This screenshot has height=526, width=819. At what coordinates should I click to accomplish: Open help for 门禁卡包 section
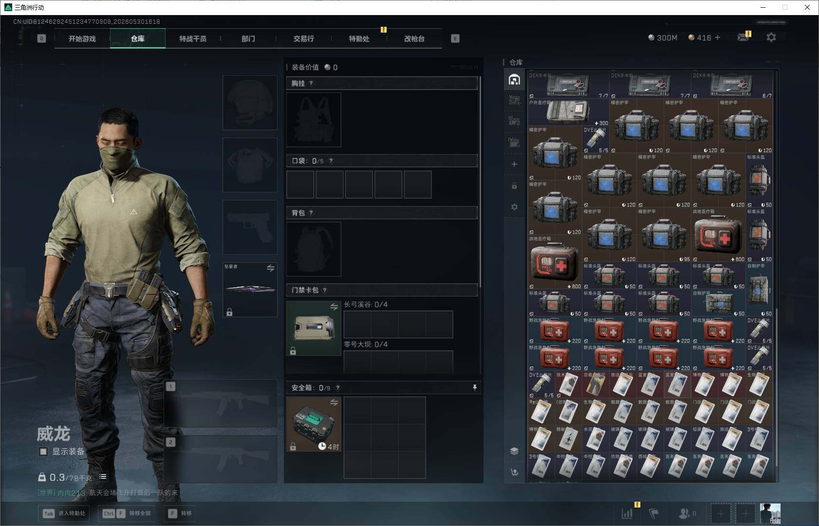(x=325, y=290)
